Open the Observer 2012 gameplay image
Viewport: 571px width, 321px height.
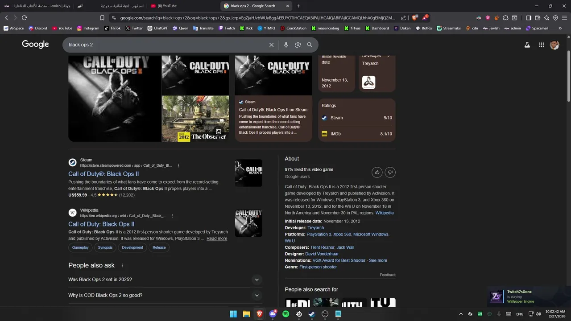point(195,119)
